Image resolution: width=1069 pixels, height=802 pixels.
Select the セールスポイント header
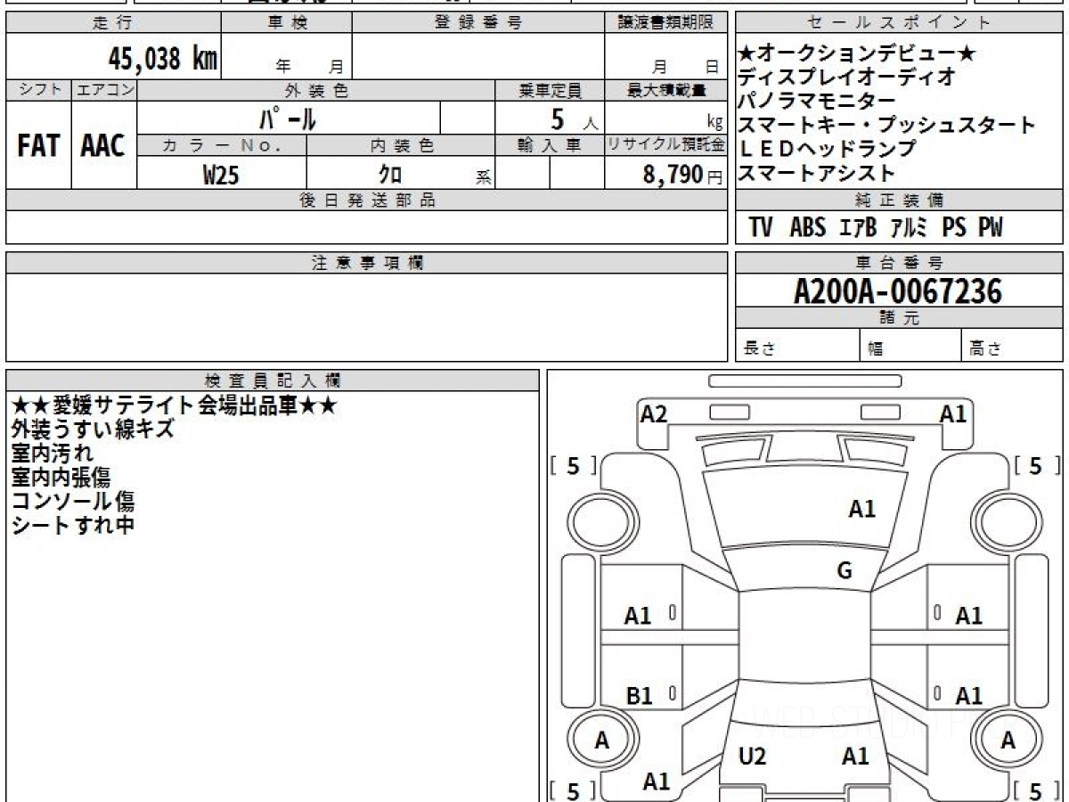tap(899, 23)
